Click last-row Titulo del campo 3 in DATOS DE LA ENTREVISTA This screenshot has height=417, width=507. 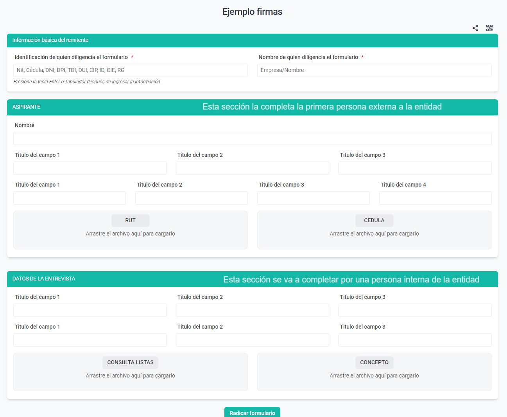click(415, 340)
